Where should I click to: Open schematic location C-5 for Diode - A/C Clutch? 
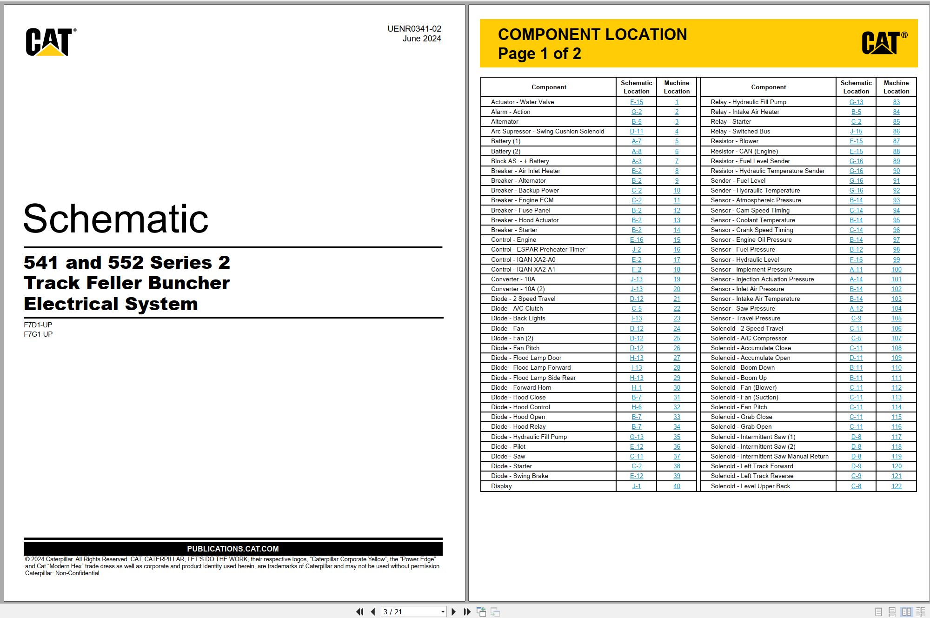pyautogui.click(x=637, y=309)
